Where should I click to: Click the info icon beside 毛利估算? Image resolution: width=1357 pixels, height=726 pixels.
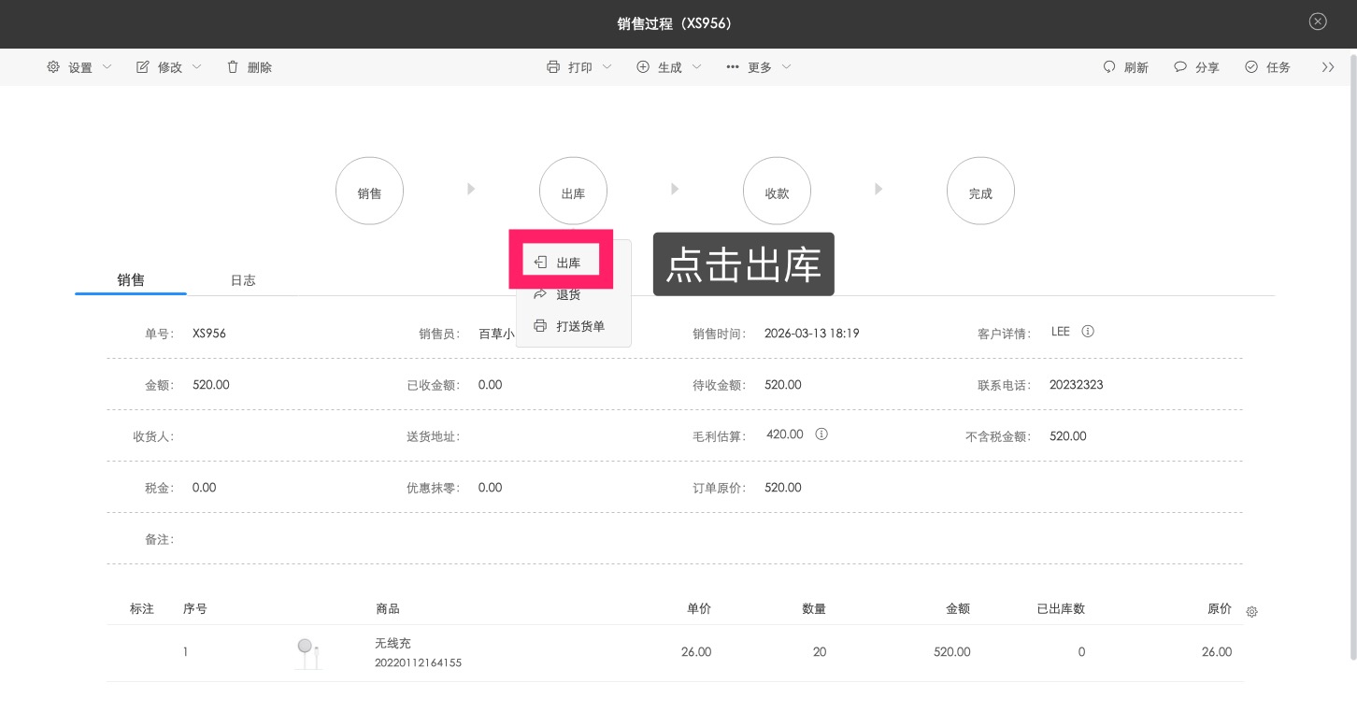821,434
